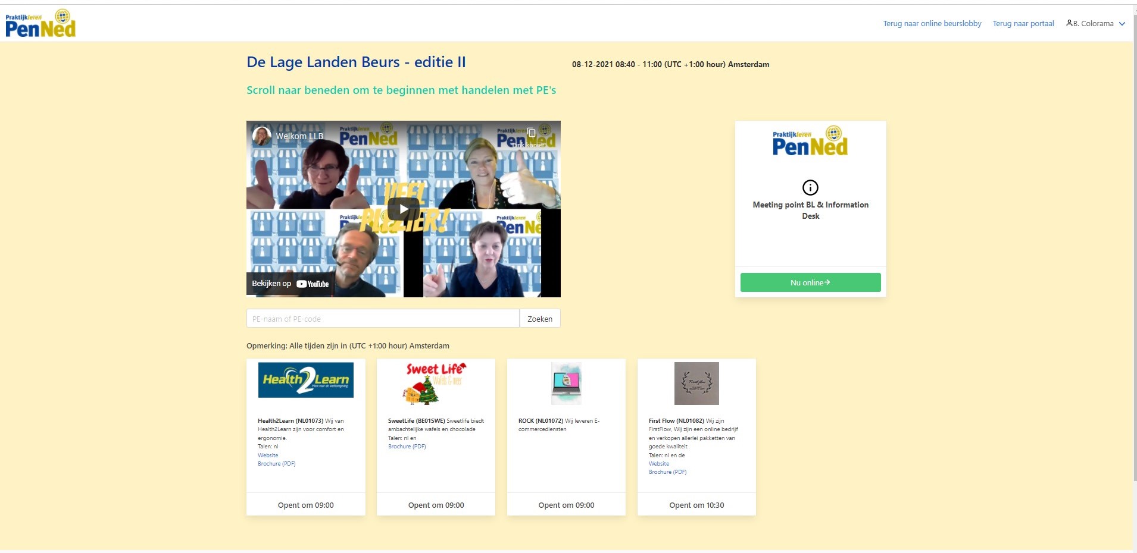Click the Nu online button
Screen dimensions: 1137x553
(810, 282)
